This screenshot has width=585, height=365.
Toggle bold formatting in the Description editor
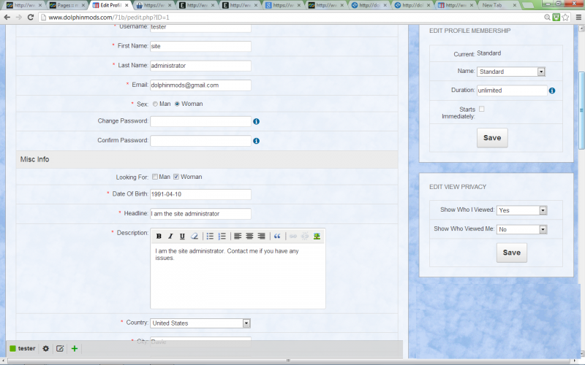(x=159, y=236)
